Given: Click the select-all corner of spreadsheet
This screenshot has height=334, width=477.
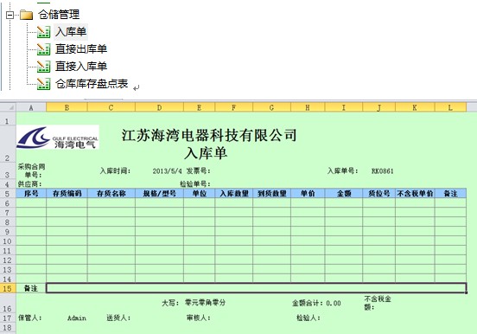Looking at the screenshot, I should 9,107.
